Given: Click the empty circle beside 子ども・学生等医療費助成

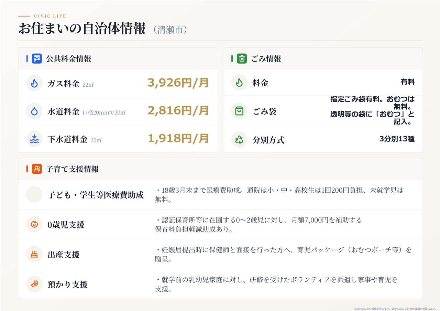Looking at the screenshot, I should point(34,194).
